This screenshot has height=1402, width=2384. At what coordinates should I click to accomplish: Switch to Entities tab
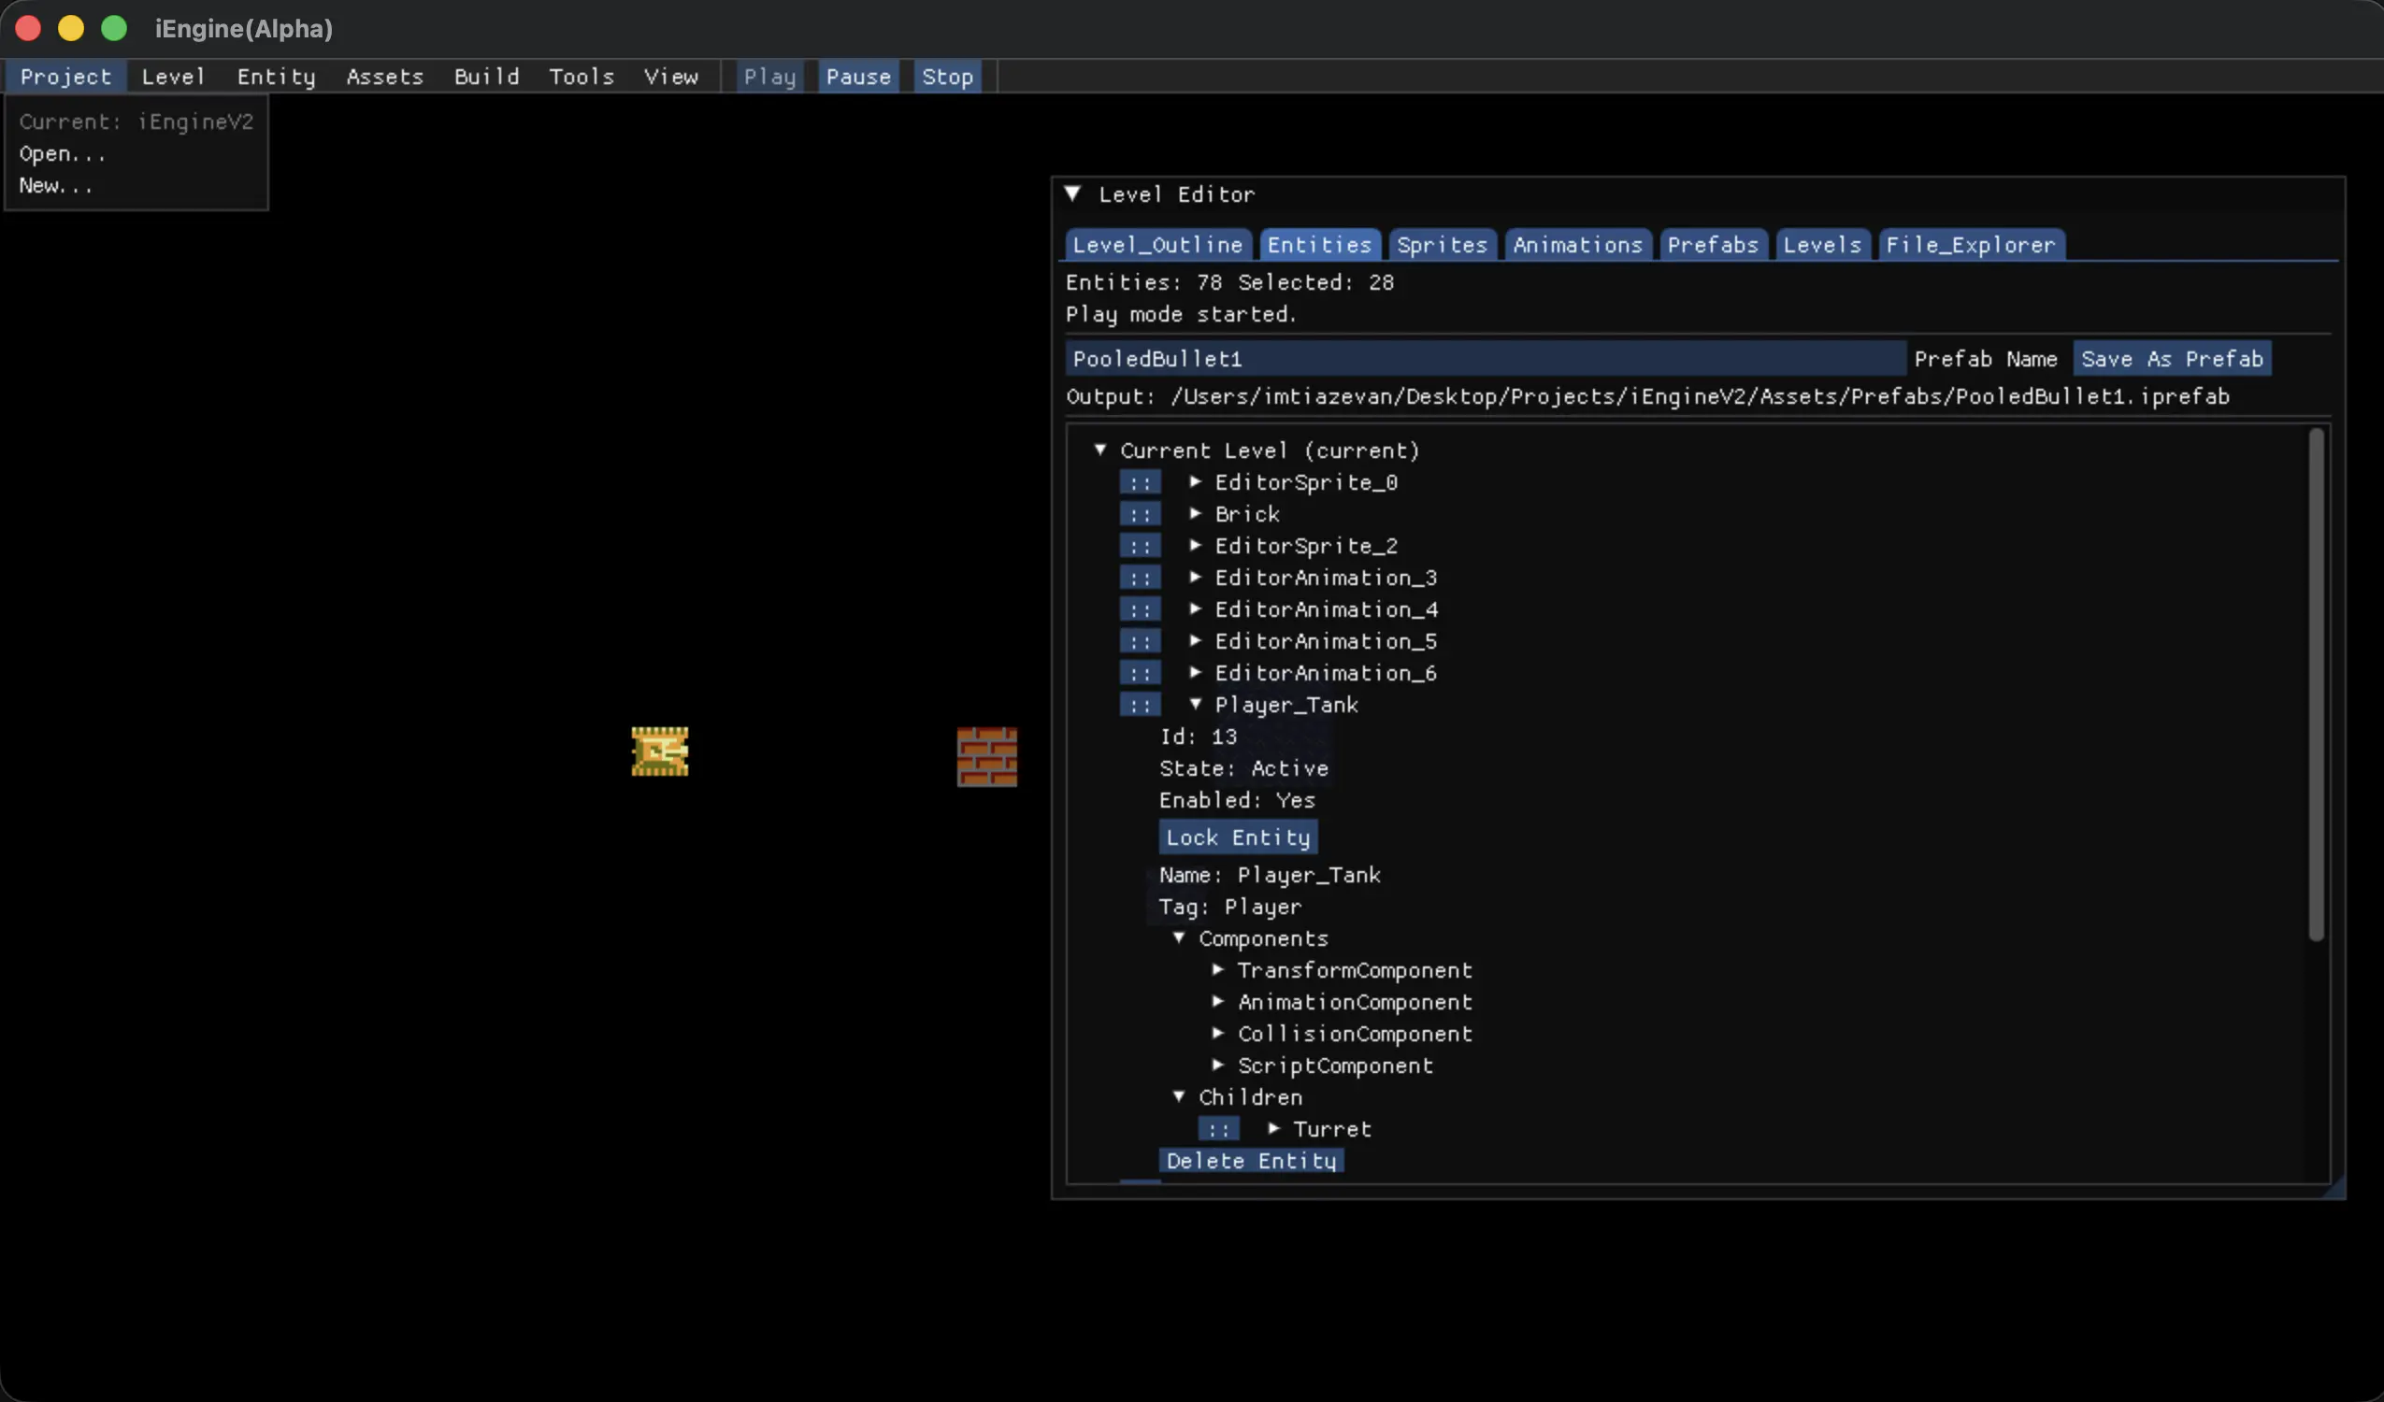pyautogui.click(x=1319, y=245)
